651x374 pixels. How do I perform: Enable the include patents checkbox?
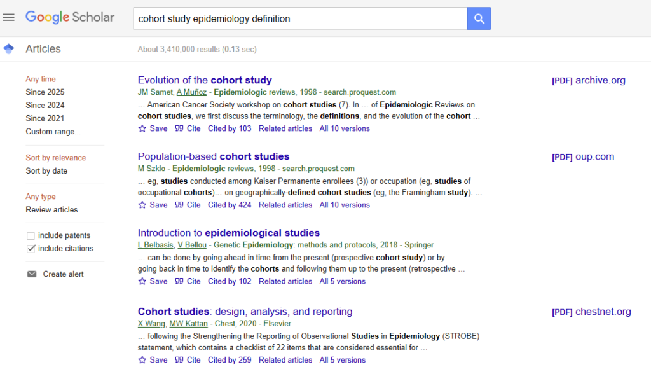click(31, 236)
